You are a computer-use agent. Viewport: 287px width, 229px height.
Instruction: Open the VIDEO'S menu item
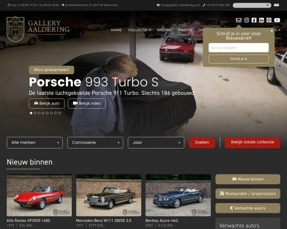(185, 30)
